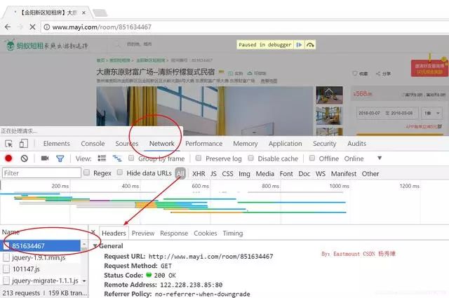The width and height of the screenshot is (449, 298).
Task: Step over next function call in overlay
Action: 310,45
